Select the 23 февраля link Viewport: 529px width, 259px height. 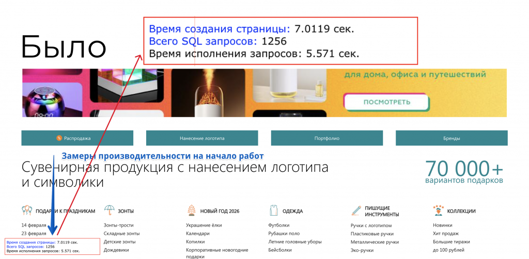34,233
